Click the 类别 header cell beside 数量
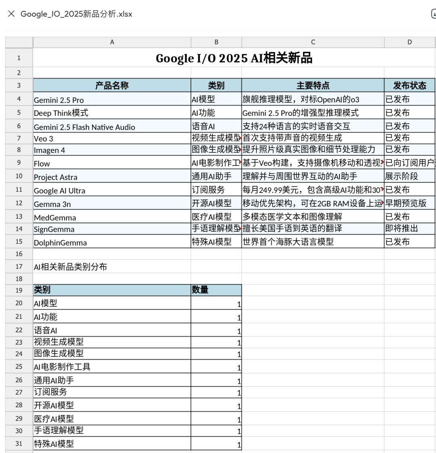436x453 pixels. [112, 290]
